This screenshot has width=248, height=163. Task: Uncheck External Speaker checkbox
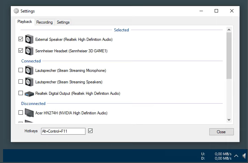pos(21,39)
